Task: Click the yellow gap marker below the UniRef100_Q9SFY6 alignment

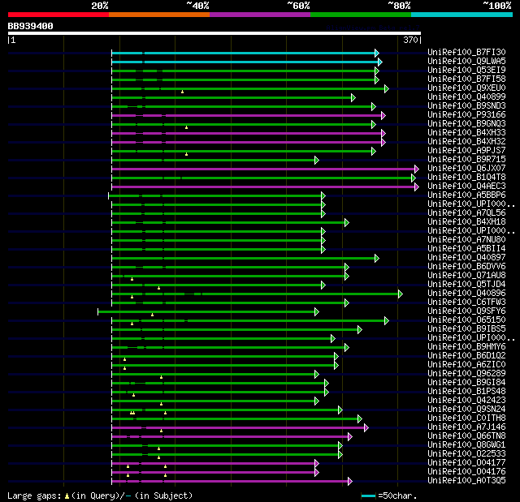Action: tap(152, 315)
